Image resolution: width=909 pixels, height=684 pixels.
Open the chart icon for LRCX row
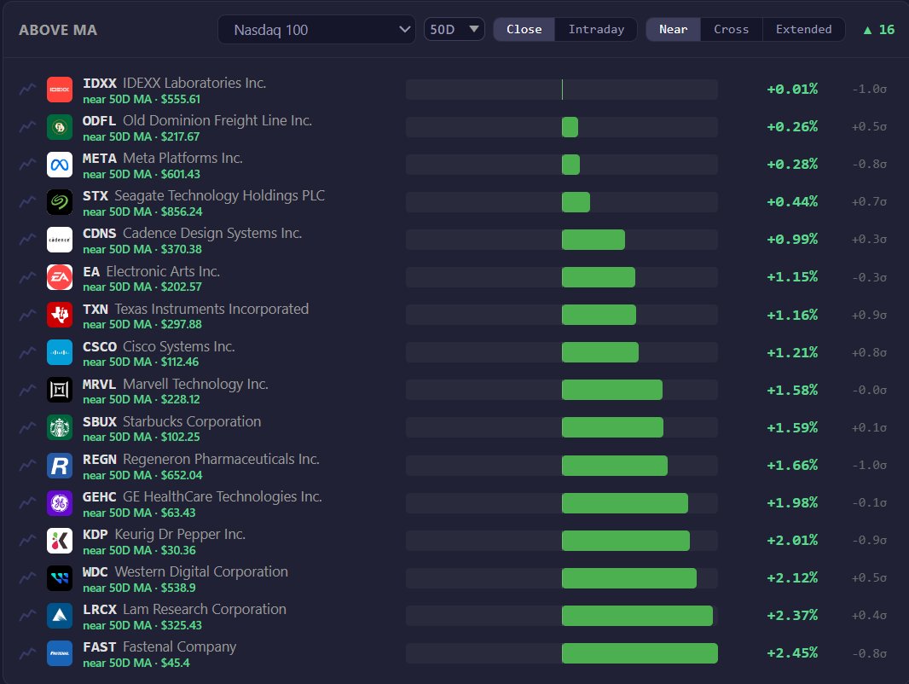tap(27, 616)
